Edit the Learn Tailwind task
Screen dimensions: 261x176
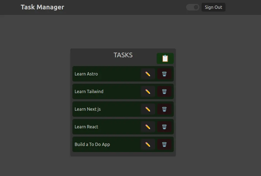click(x=148, y=91)
